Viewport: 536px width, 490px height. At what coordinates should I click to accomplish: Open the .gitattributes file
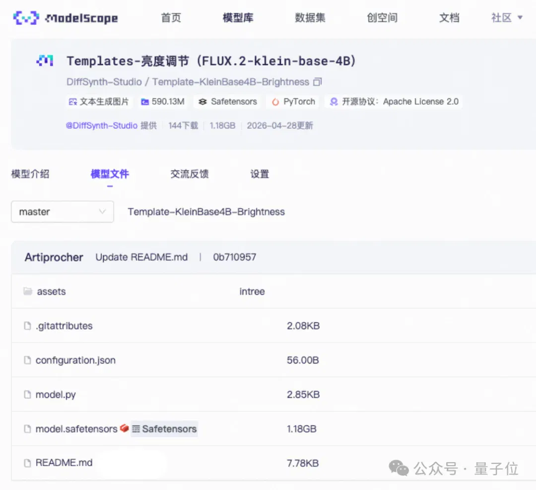(64, 326)
